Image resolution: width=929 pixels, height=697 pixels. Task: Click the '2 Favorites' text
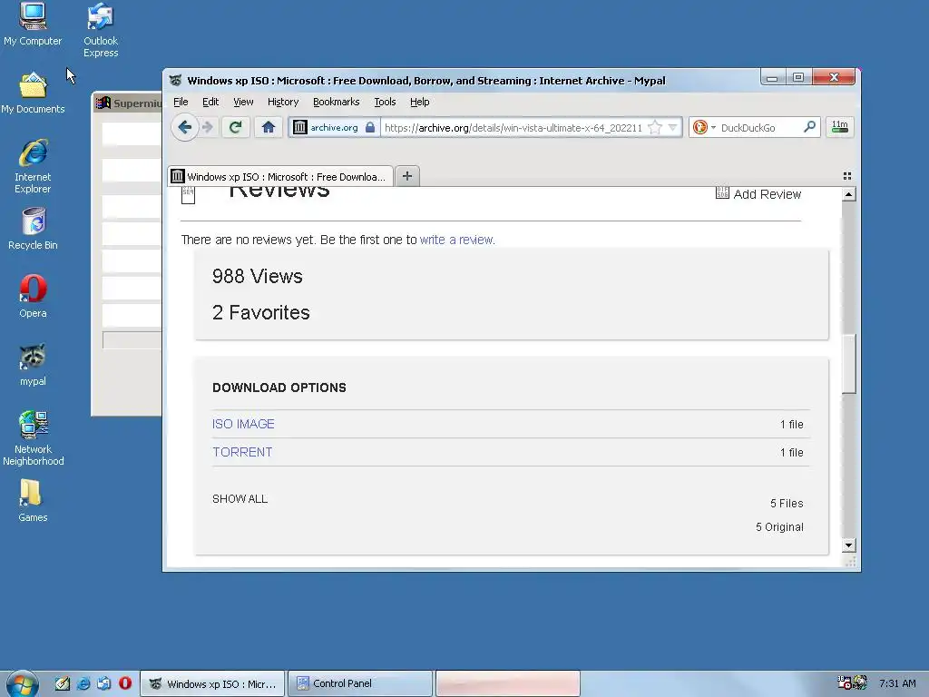pos(260,312)
